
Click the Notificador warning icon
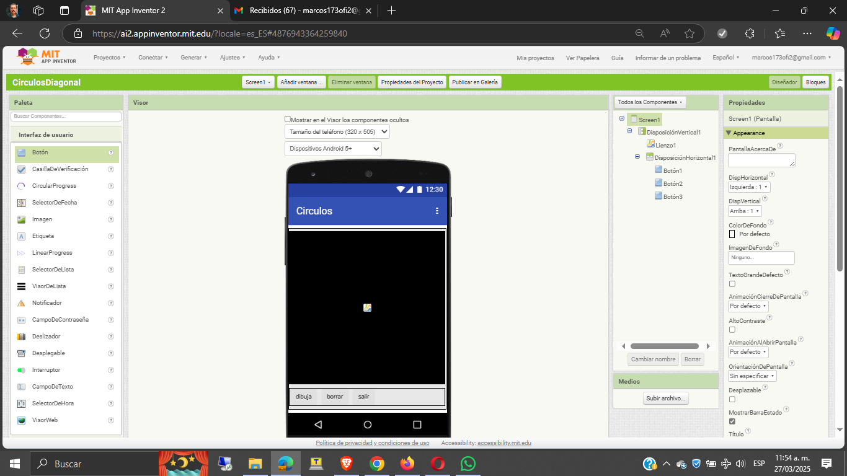(x=21, y=303)
